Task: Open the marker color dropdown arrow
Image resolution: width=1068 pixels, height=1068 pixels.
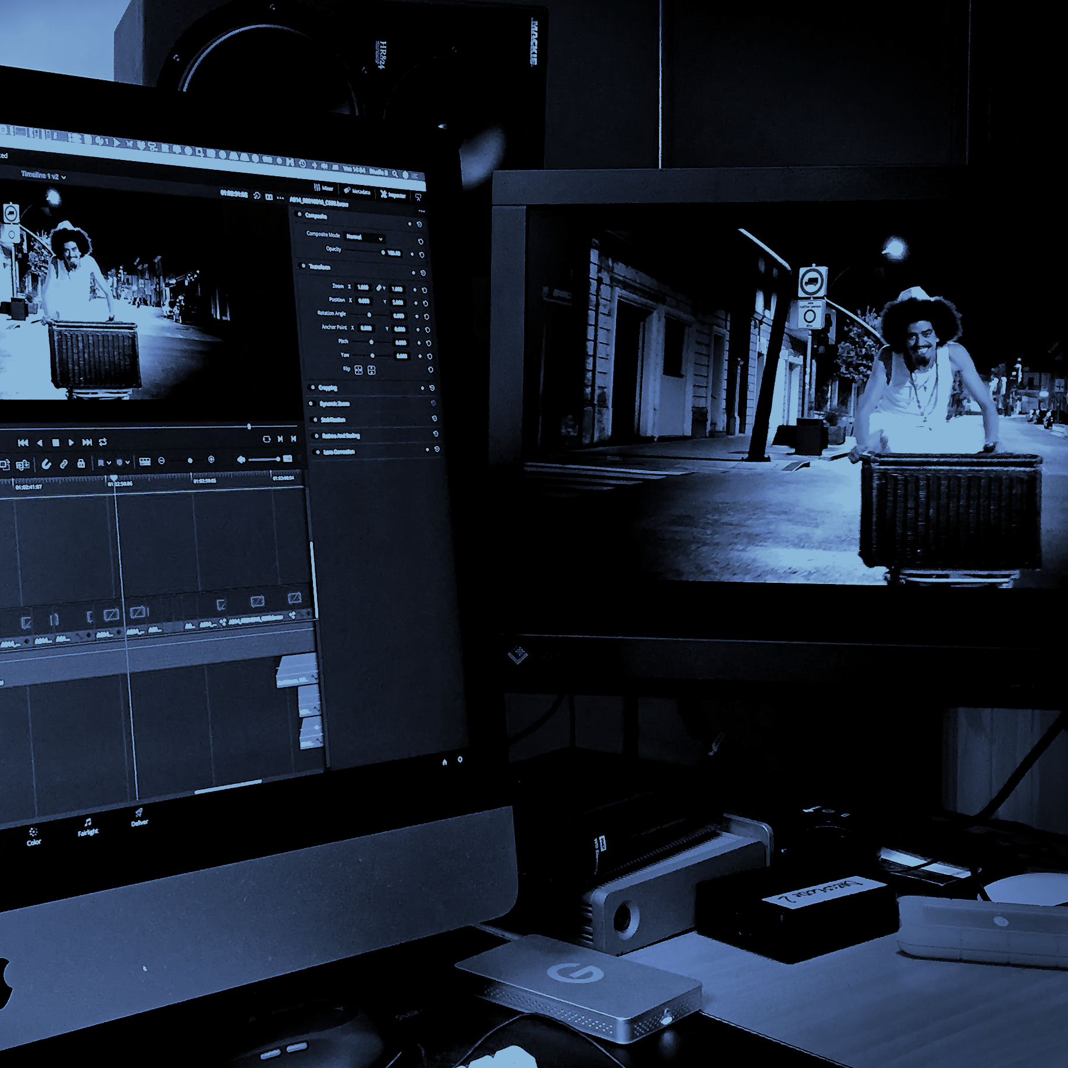Action: (127, 462)
